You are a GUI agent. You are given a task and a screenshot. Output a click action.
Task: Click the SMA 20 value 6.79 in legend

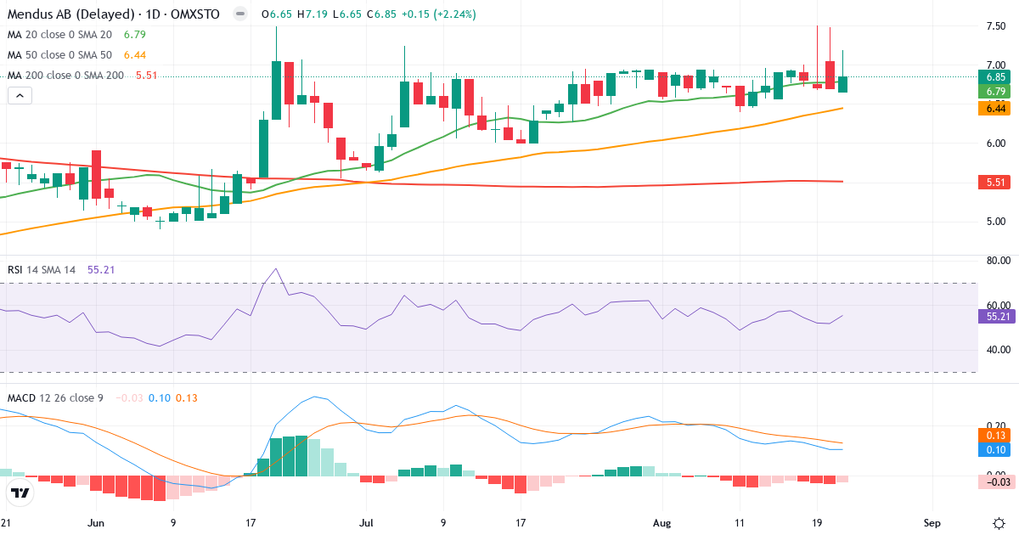136,35
